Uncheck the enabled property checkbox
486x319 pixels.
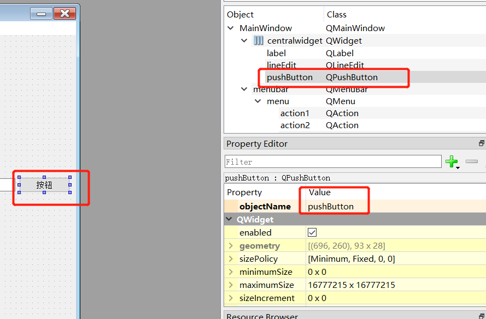click(x=312, y=232)
